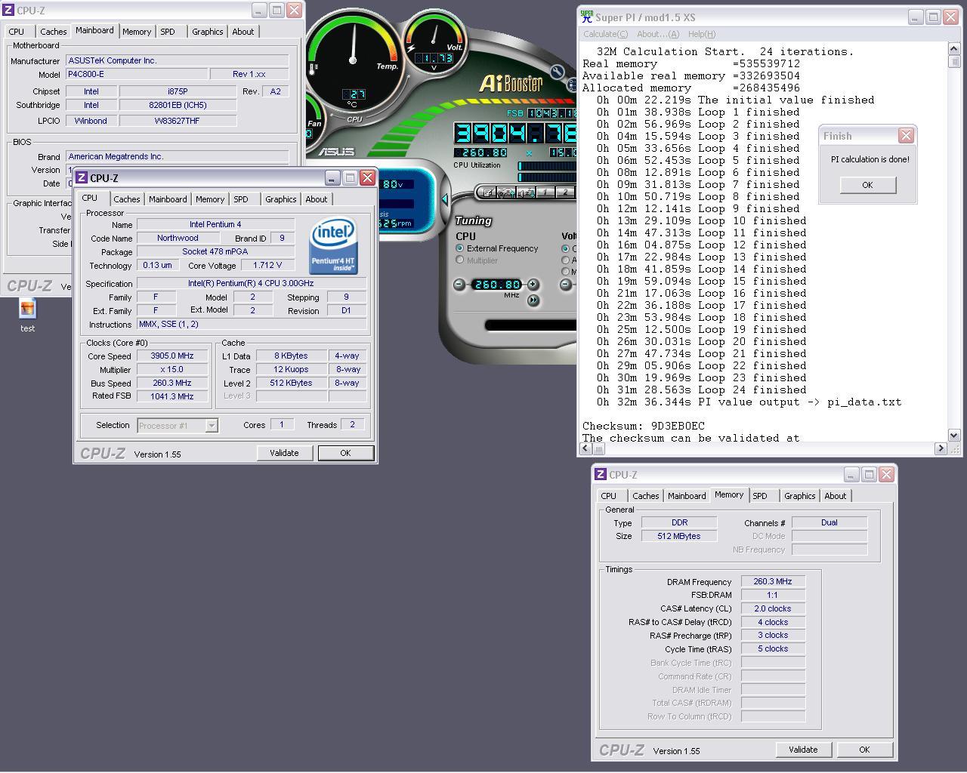Click Super PI title bar icon
The height and width of the screenshot is (773, 967).
tap(587, 17)
